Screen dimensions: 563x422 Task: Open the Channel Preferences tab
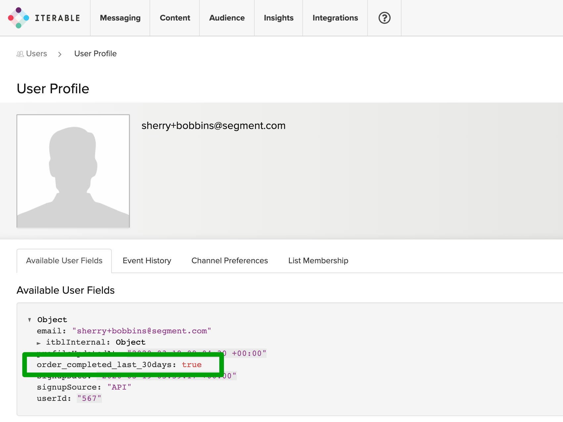(x=229, y=261)
